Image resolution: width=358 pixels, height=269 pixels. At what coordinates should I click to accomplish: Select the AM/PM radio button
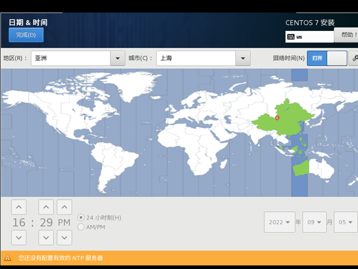[x=81, y=227]
